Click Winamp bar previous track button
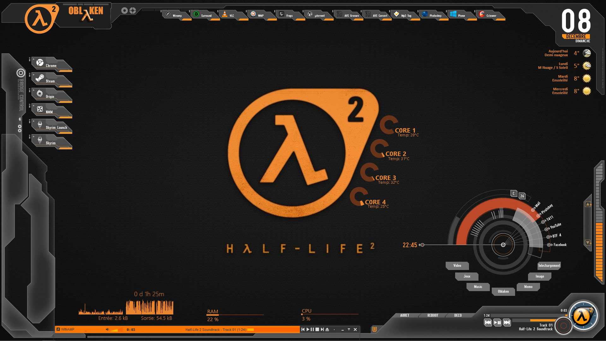 303,329
